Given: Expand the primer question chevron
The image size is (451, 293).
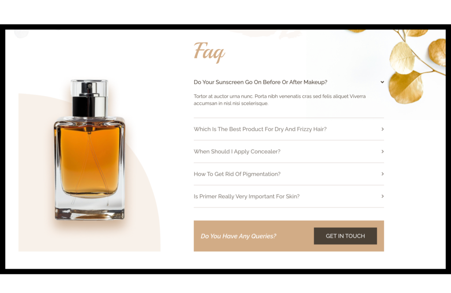Looking at the screenshot, I should 382,197.
